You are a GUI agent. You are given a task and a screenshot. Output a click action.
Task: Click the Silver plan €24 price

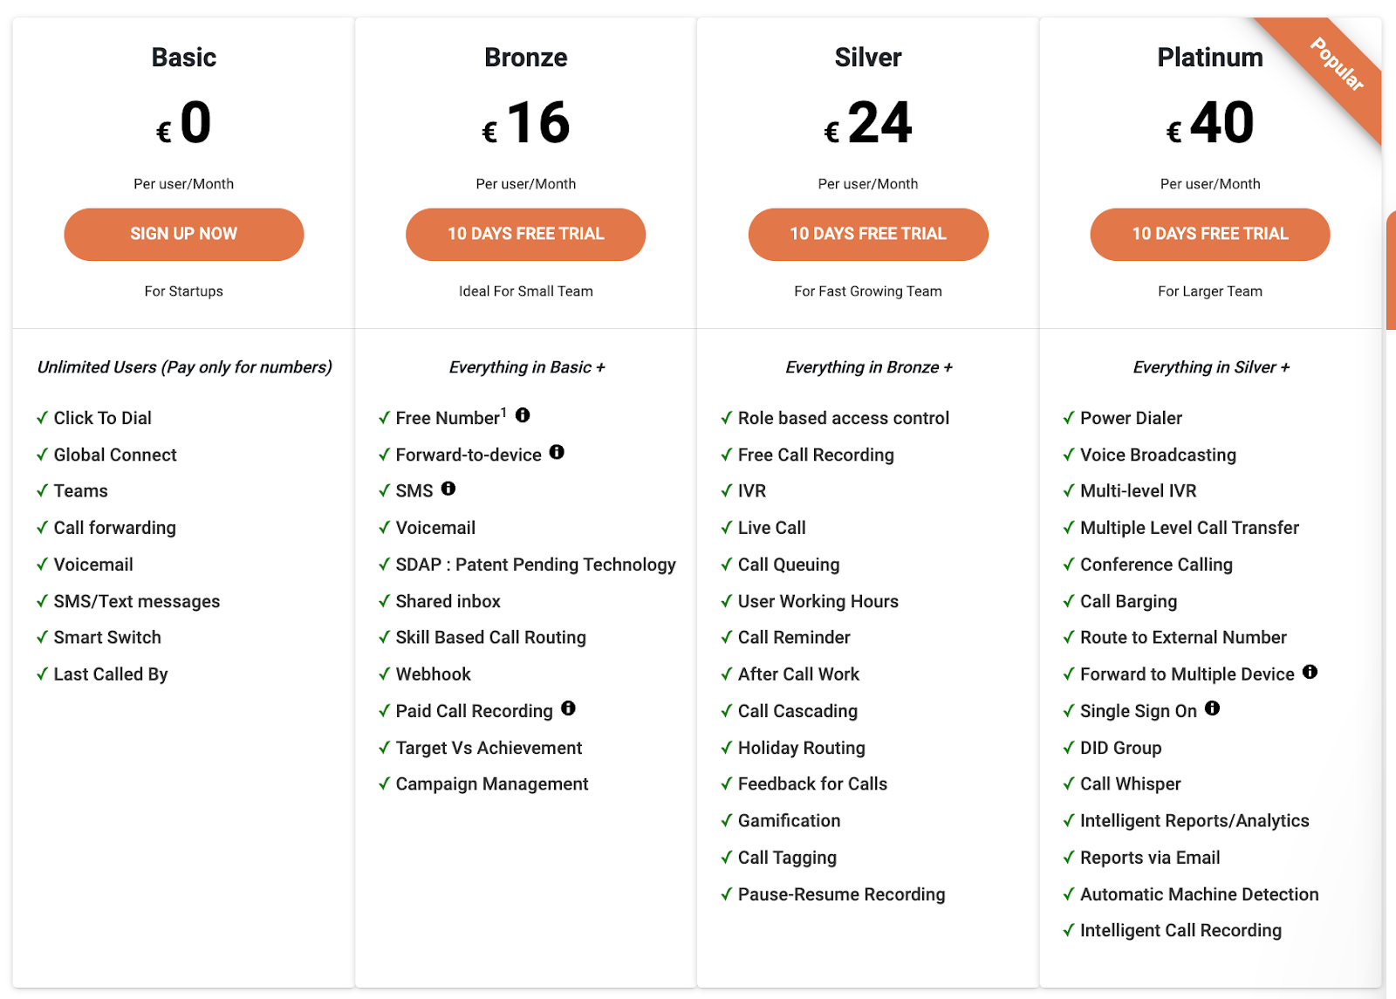[x=868, y=123]
